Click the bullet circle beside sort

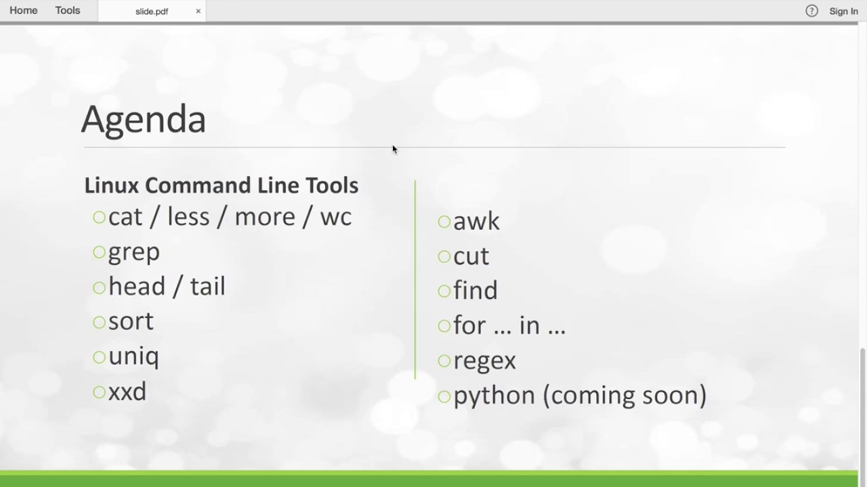(x=100, y=322)
